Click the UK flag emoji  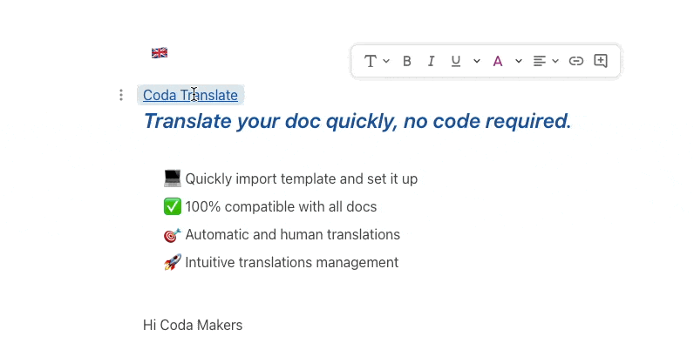pyautogui.click(x=160, y=53)
